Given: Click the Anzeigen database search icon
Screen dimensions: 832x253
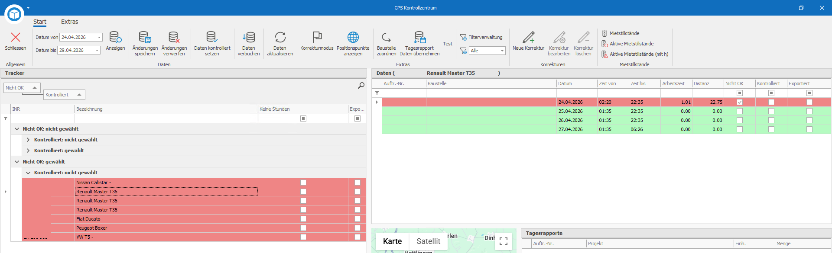Looking at the screenshot, I should pos(115,37).
